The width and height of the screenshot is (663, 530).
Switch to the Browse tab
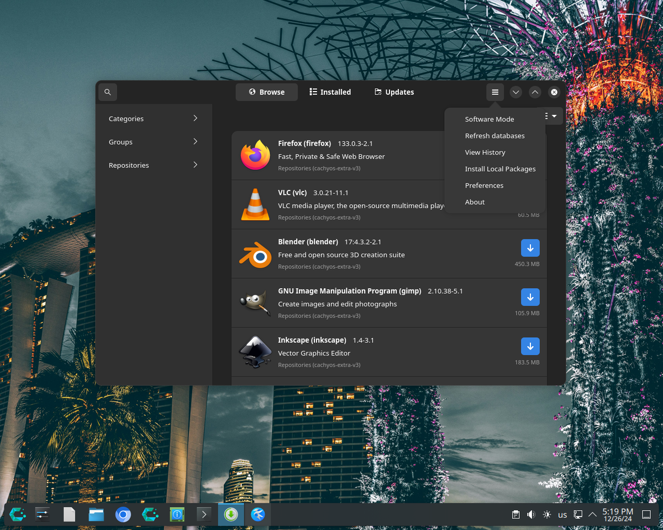click(266, 92)
